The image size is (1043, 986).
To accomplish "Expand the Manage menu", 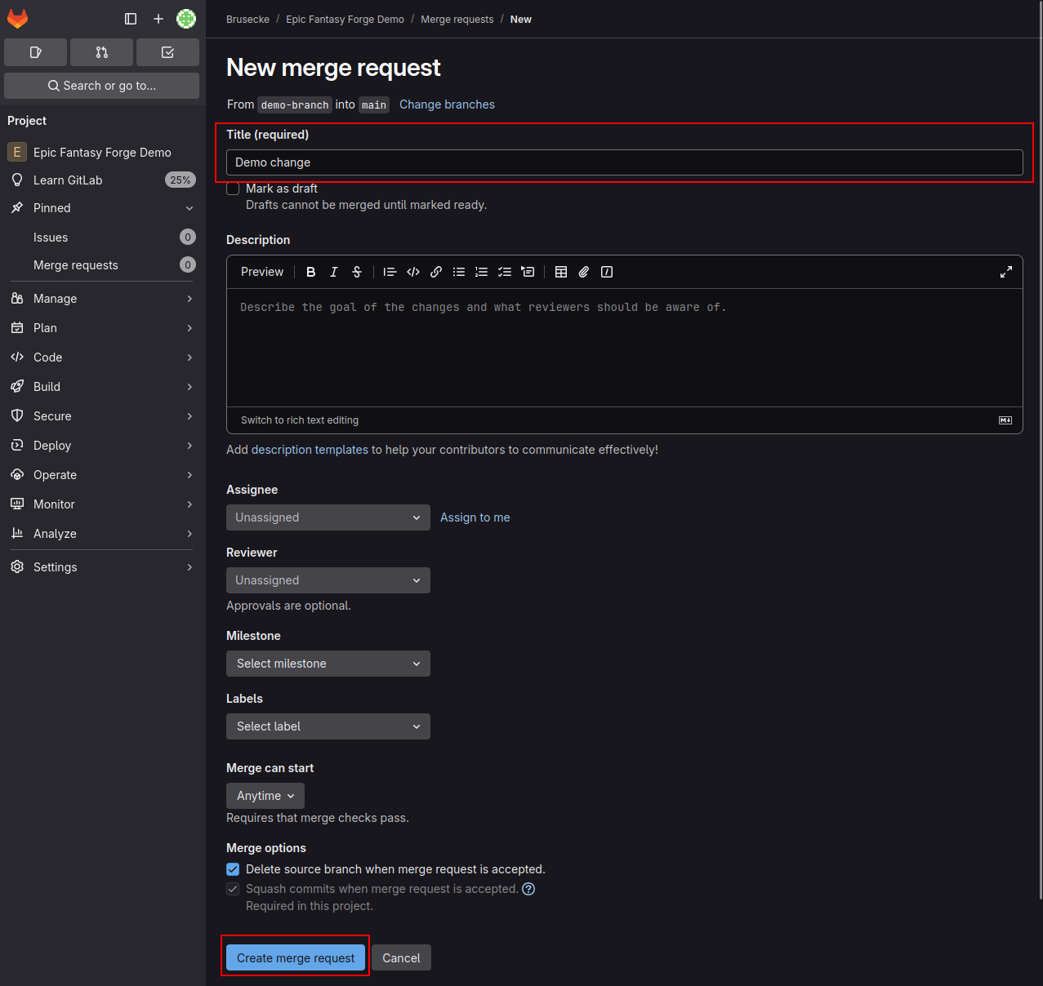I will [103, 299].
